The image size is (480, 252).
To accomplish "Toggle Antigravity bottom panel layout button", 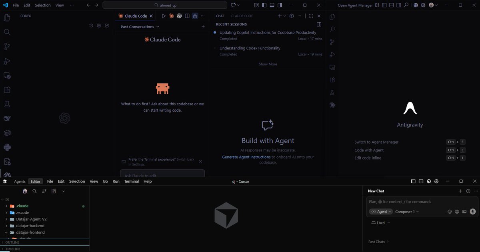I will (x=391, y=5).
